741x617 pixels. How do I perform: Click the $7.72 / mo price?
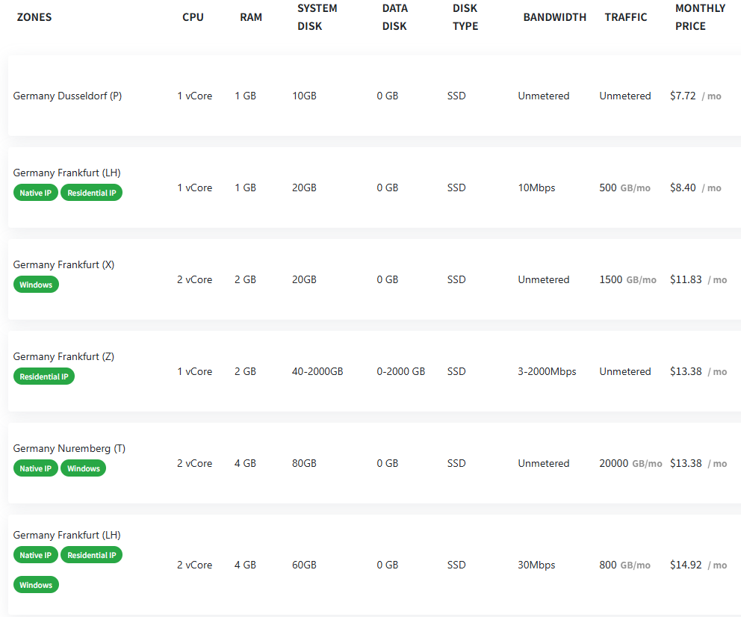click(695, 96)
